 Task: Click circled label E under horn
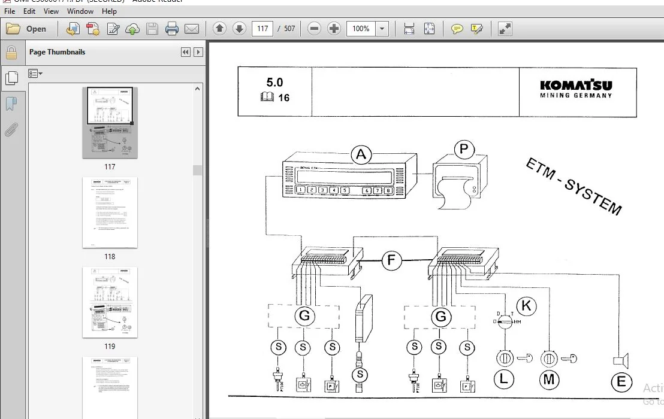(621, 382)
